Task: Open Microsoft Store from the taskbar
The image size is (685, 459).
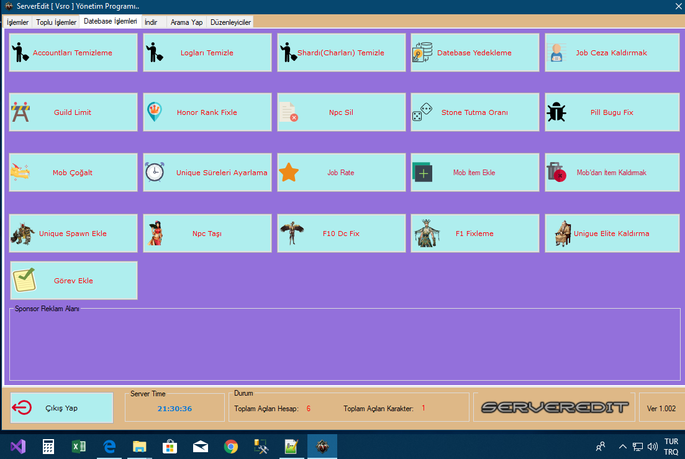Action: tap(170, 447)
